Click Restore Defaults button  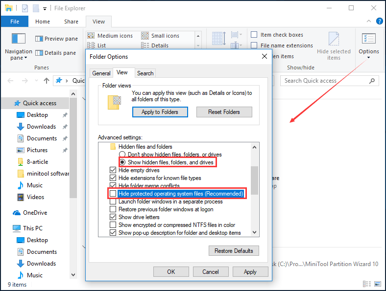coord(234,251)
